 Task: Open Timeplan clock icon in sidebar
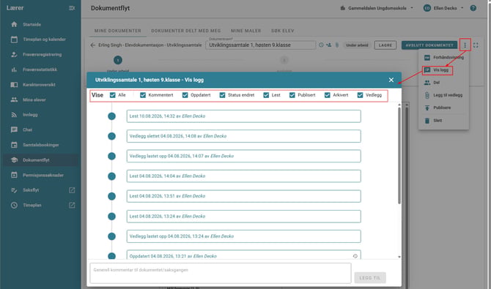pos(14,205)
